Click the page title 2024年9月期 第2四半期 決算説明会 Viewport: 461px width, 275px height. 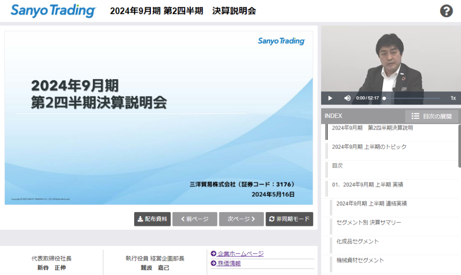point(183,11)
